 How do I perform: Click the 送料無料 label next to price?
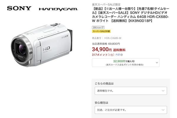119,50
